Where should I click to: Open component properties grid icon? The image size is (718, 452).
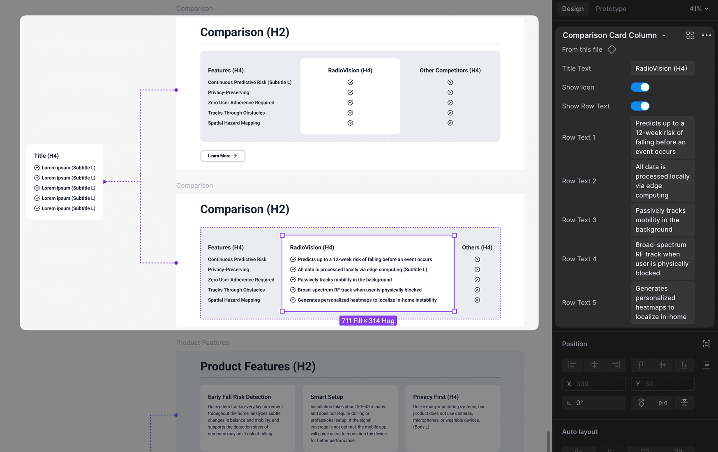tap(690, 35)
